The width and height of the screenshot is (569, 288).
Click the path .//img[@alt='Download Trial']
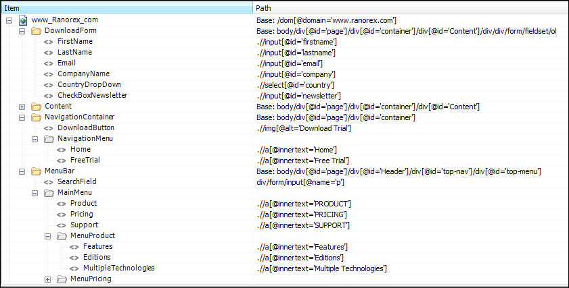[x=304, y=128]
